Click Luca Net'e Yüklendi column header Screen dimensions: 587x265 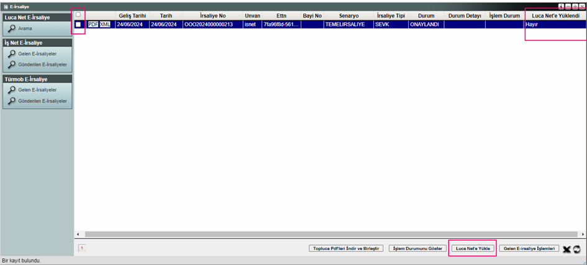coord(555,16)
